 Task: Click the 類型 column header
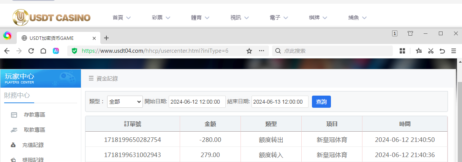(271, 124)
